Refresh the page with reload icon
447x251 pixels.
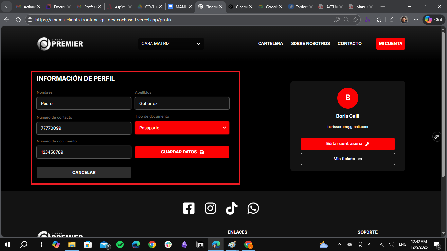click(18, 20)
